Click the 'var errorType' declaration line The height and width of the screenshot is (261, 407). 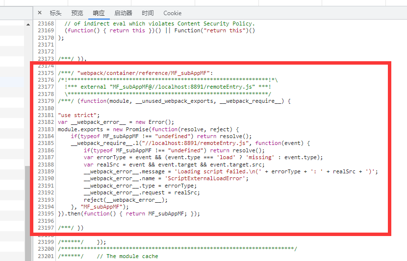(x=203, y=157)
